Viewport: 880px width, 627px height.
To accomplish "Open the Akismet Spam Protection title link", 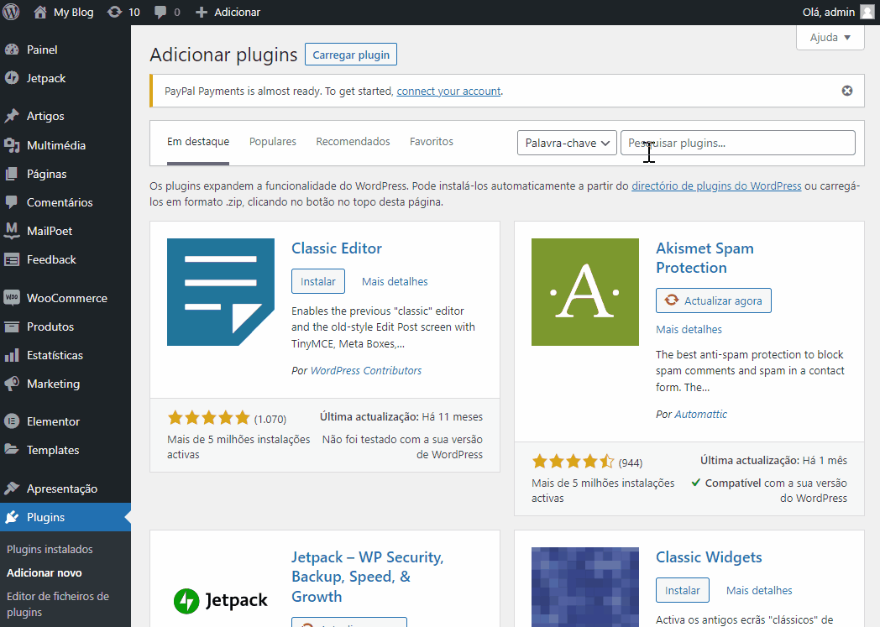I will [705, 258].
